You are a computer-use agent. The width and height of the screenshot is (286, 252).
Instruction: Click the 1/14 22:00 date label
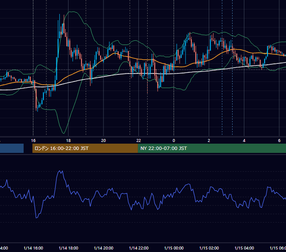139,248
